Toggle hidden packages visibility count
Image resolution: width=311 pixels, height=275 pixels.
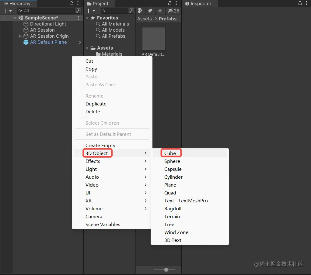point(173,11)
